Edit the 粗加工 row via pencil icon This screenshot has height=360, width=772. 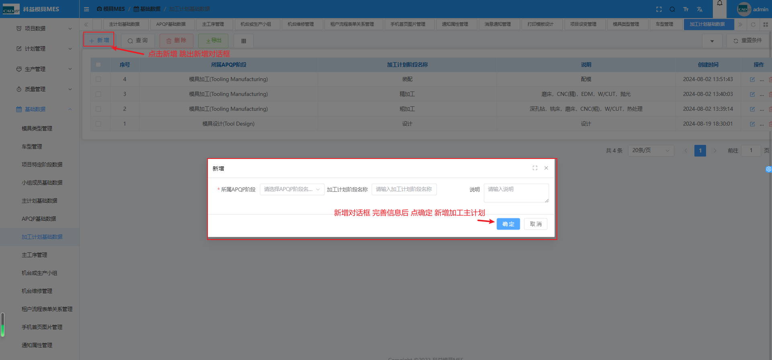coord(752,109)
